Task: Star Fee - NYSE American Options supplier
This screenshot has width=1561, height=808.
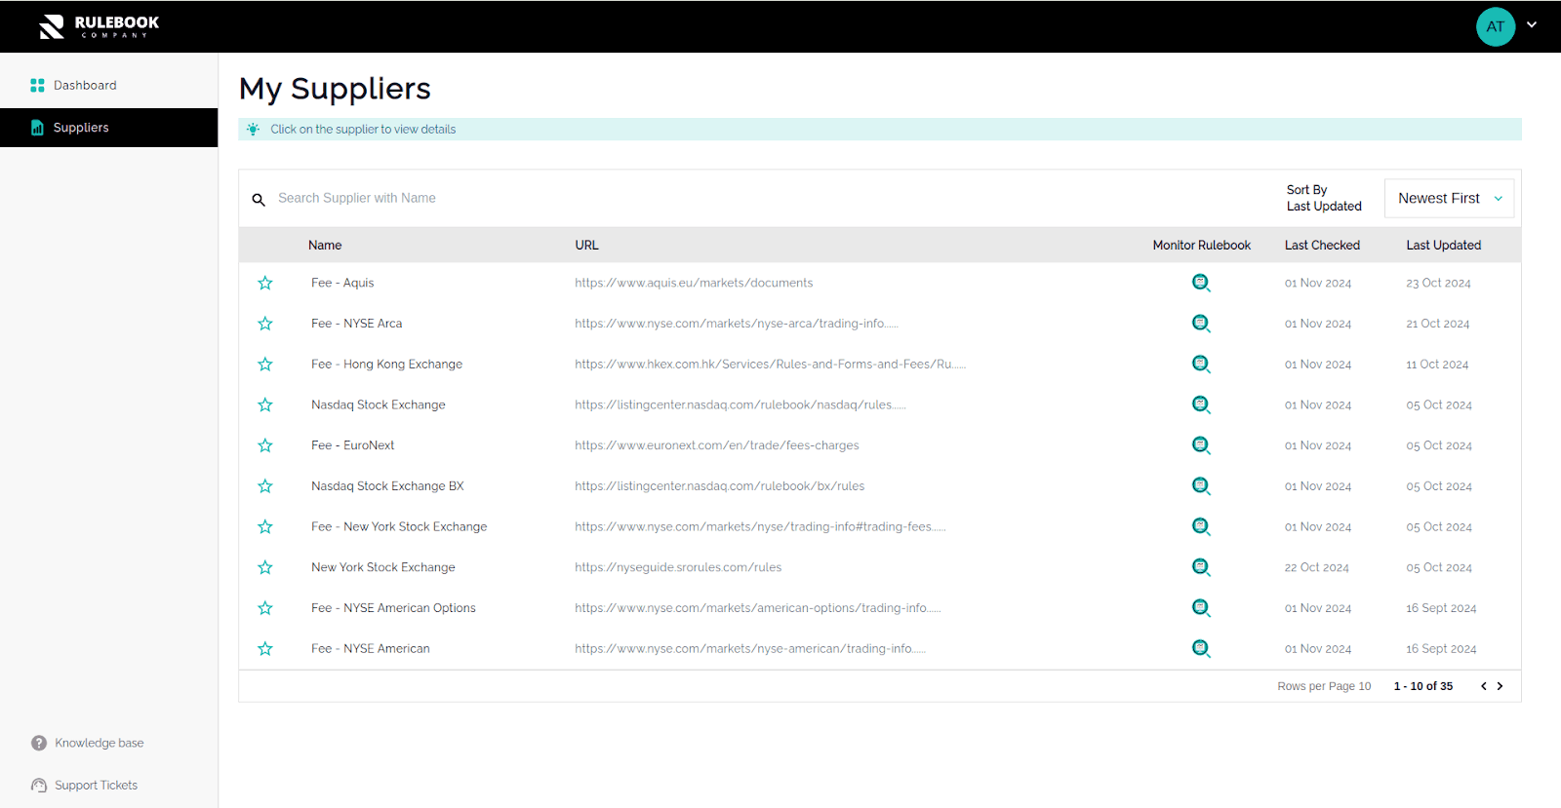Action: point(265,608)
